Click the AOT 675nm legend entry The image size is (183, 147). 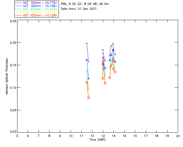36,9
